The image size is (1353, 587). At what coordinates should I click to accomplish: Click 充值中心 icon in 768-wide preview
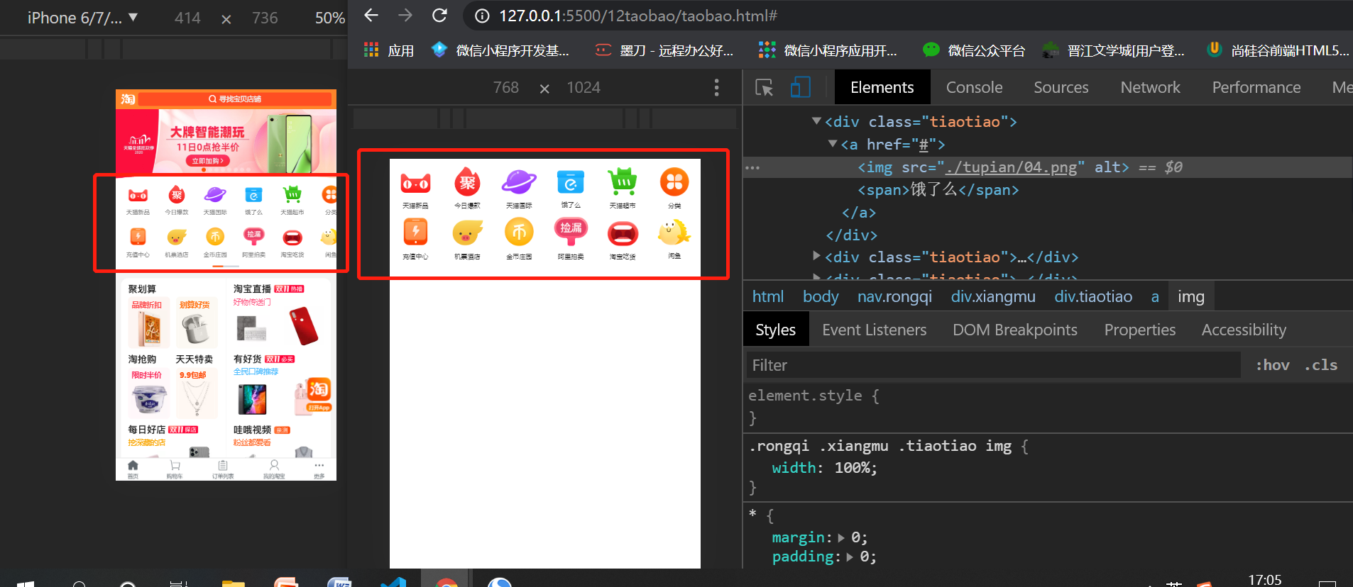(415, 233)
